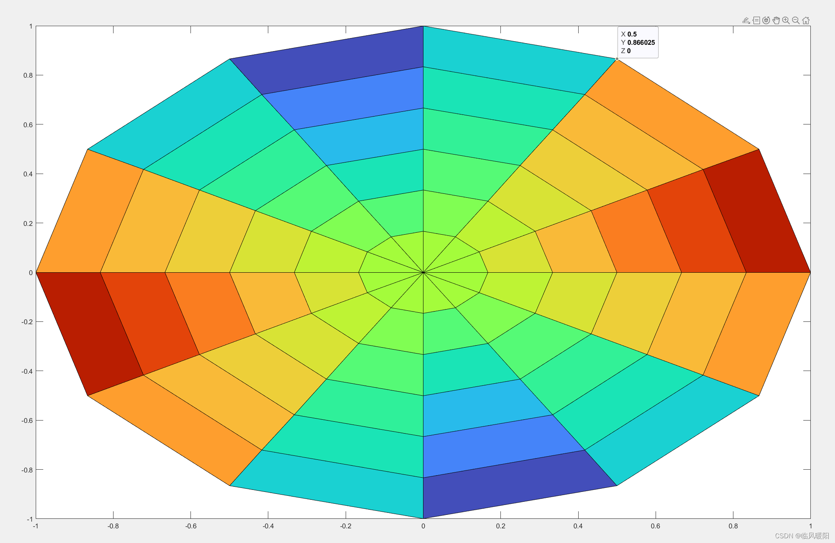Click the mesh center at the origin
Screen dimensions: 835x543
(423, 272)
